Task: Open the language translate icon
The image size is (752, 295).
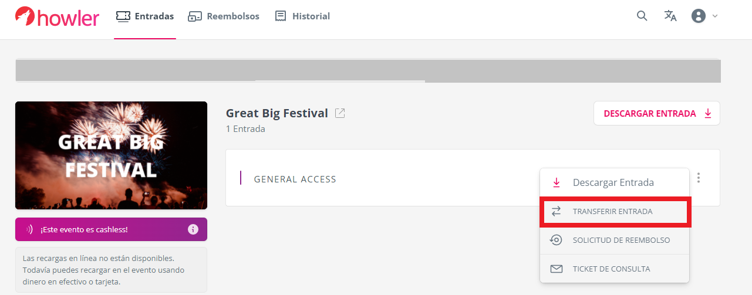Action: pyautogui.click(x=670, y=16)
